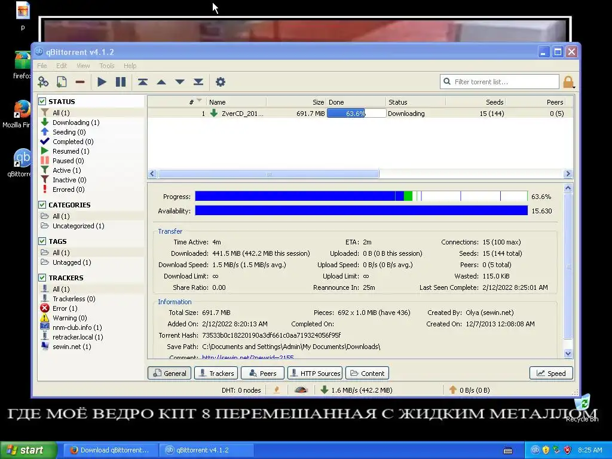Viewport: 612px width, 459px height.
Task: Click the Move up in queue icon
Action: click(x=161, y=82)
